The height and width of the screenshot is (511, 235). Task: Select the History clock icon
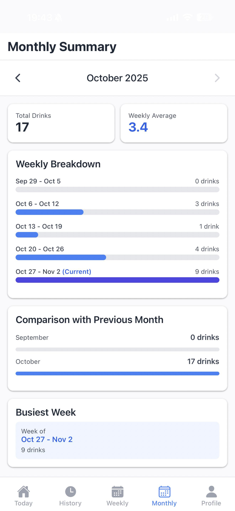click(70, 491)
